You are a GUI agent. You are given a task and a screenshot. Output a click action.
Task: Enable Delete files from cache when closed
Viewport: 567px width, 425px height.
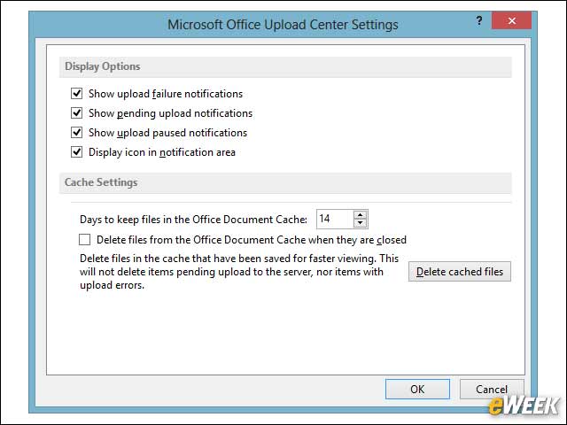click(x=85, y=240)
